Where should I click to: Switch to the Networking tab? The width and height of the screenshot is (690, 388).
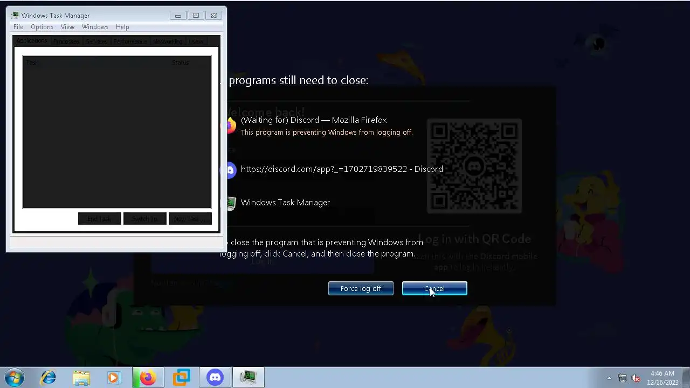(168, 41)
